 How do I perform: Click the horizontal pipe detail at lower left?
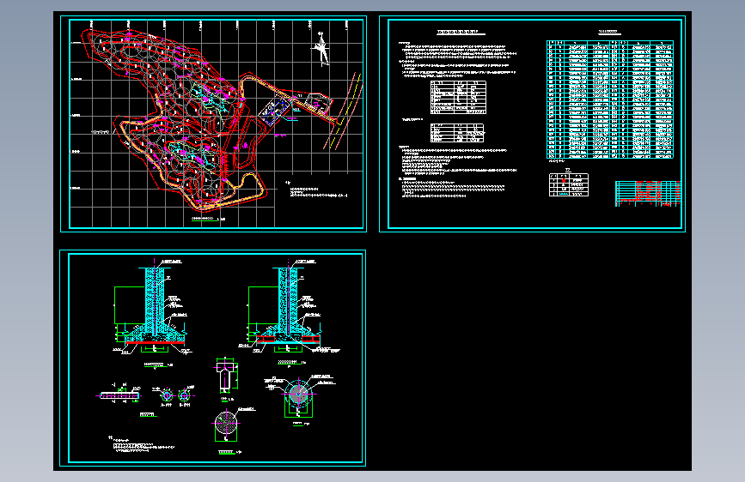click(x=119, y=395)
